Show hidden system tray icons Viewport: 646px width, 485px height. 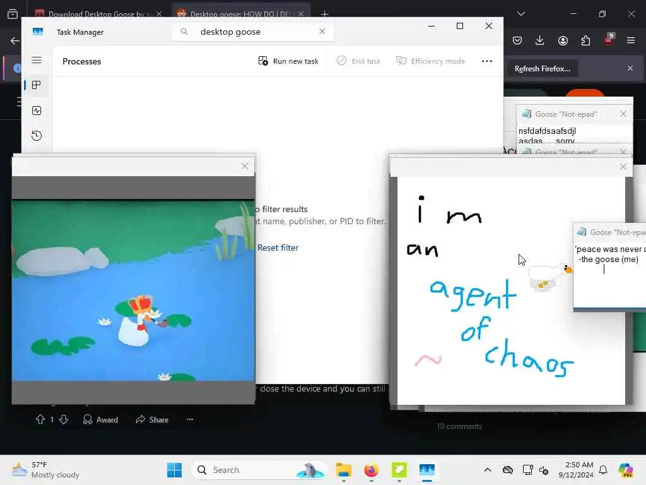point(488,470)
